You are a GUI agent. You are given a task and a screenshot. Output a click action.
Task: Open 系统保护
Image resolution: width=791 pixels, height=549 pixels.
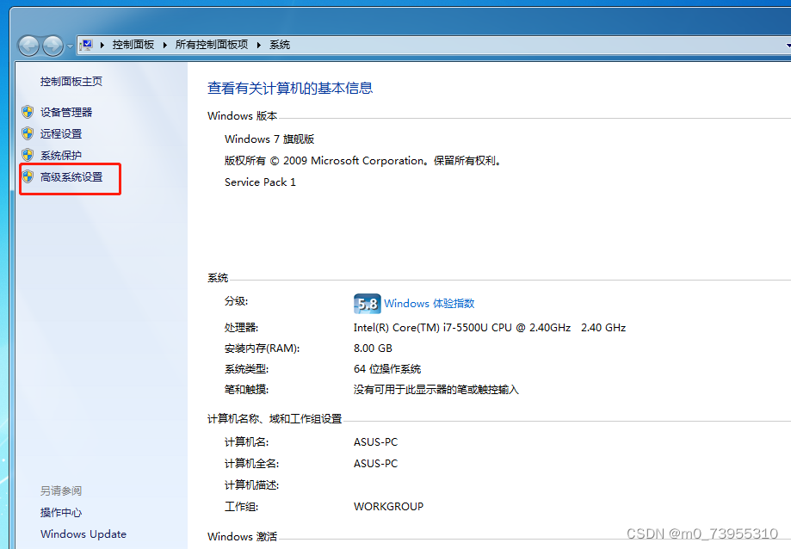(x=61, y=155)
